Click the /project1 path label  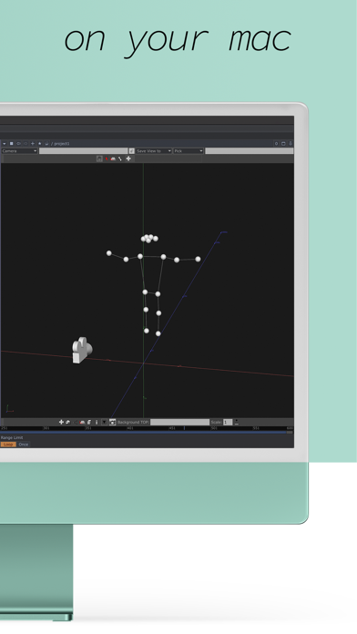click(61, 144)
